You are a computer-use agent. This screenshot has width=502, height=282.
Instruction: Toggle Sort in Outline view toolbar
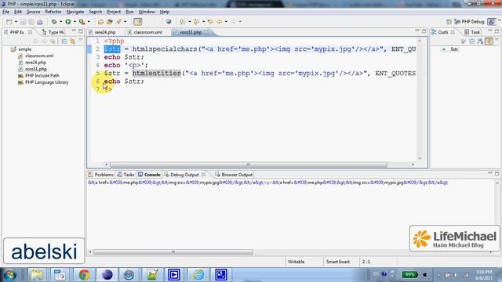tap(480, 42)
